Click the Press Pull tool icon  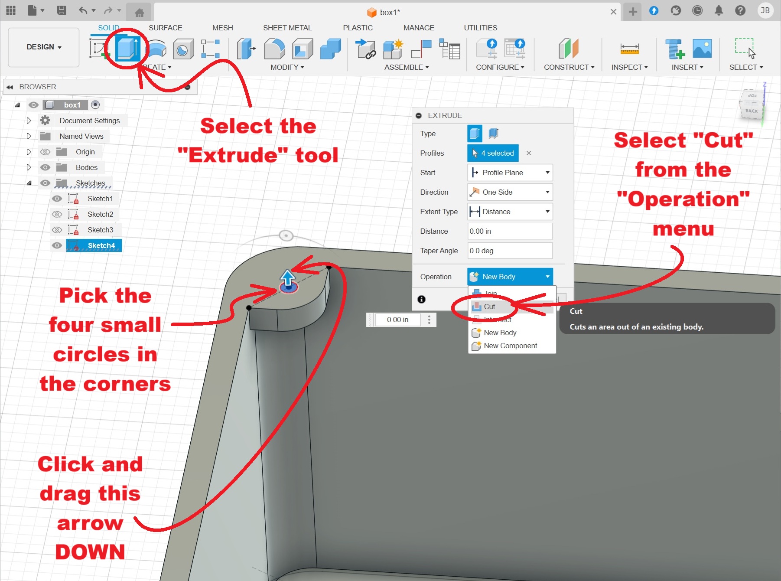pos(246,49)
